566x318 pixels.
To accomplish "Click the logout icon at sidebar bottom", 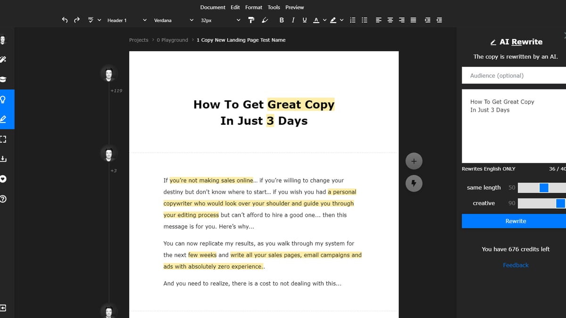I will click(3, 308).
